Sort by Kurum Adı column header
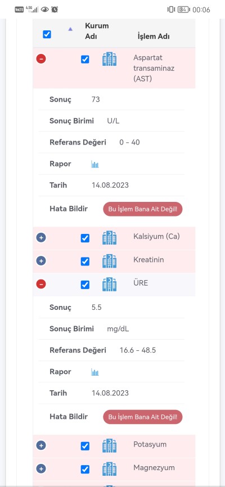Viewport: 225px width, 487px height. (x=97, y=31)
